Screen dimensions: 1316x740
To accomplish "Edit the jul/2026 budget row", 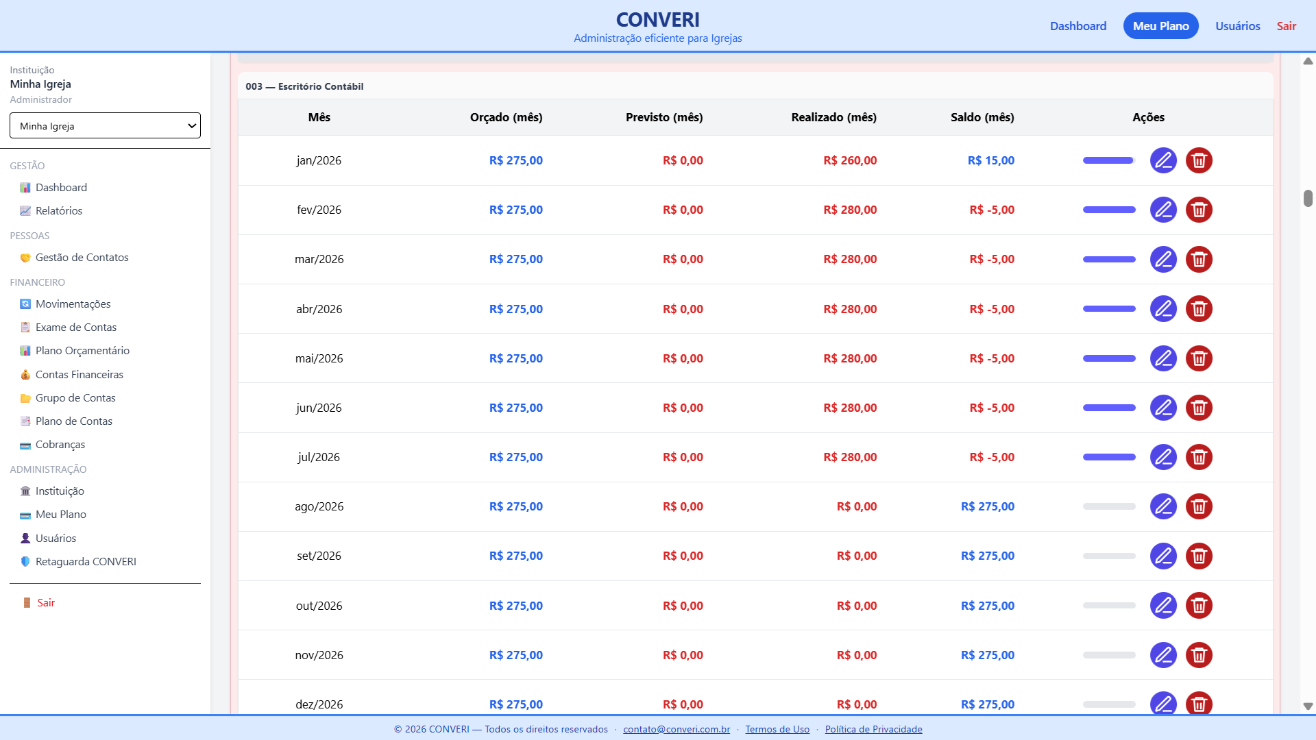I will tap(1163, 457).
